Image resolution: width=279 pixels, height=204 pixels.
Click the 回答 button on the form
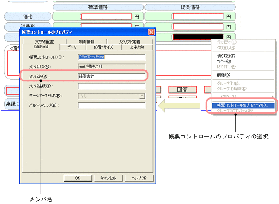182,90
